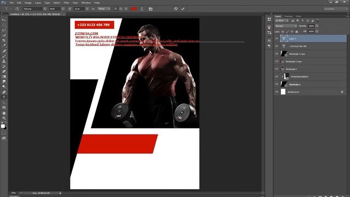Select the Healing Brush tool
This screenshot has width=350, height=197.
[4, 51]
